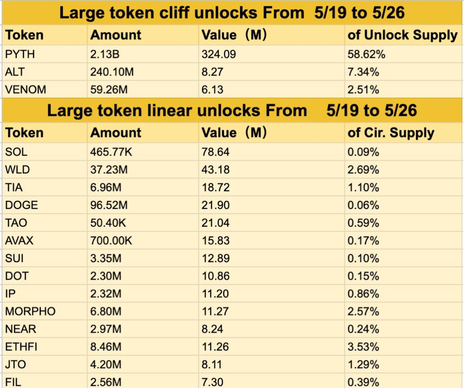Viewport: 464px width, 388px height.
Task: Select the SOL token cell
Action: coord(45,152)
